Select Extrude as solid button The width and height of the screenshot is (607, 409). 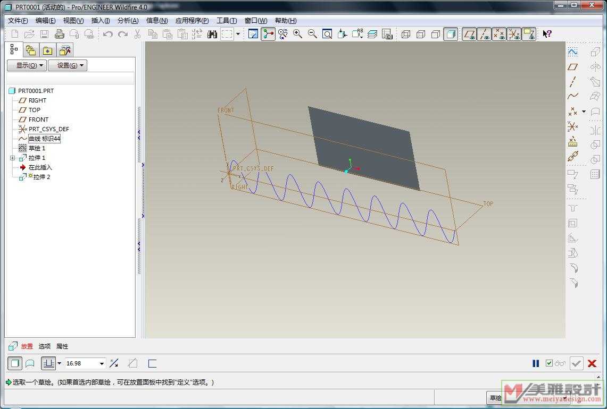(x=15, y=363)
